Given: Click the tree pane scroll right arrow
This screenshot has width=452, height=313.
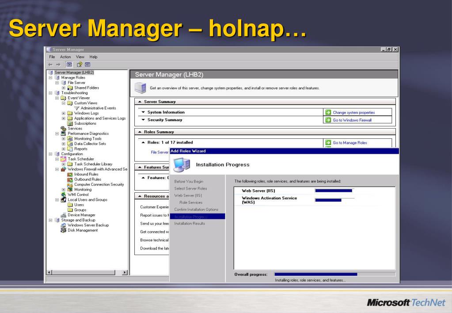Looking at the screenshot, I should pos(125,272).
